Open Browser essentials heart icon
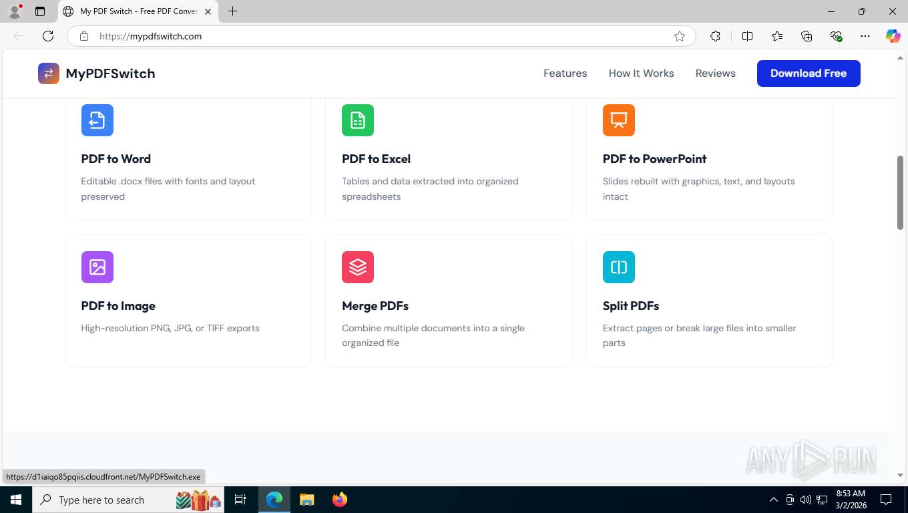 (x=836, y=36)
